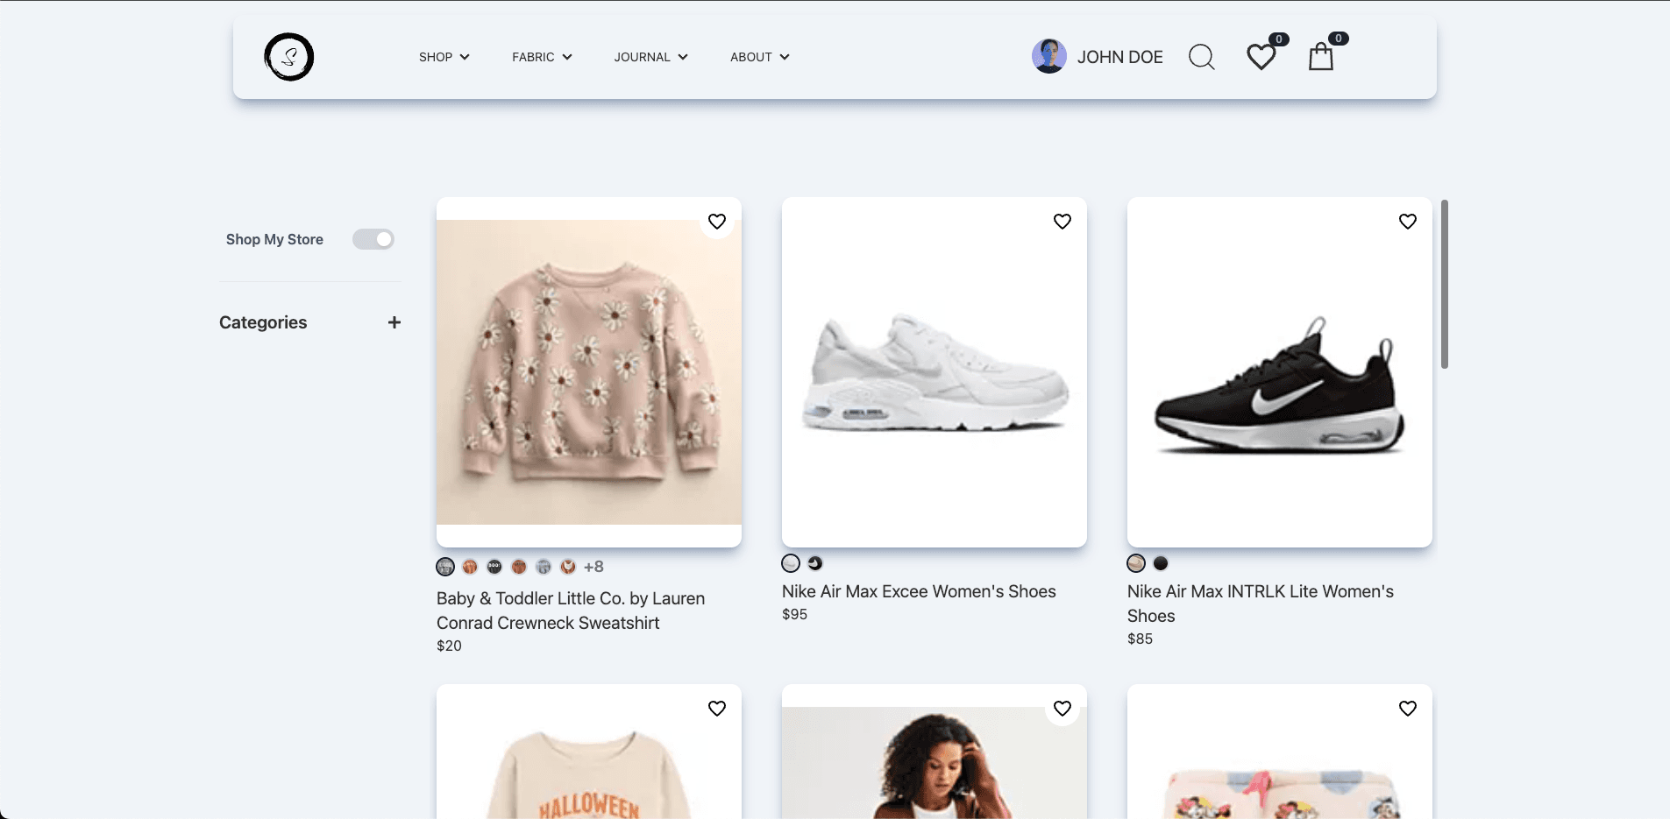The width and height of the screenshot is (1670, 819).
Task: Click the plus button next to Categories
Action: (x=394, y=322)
